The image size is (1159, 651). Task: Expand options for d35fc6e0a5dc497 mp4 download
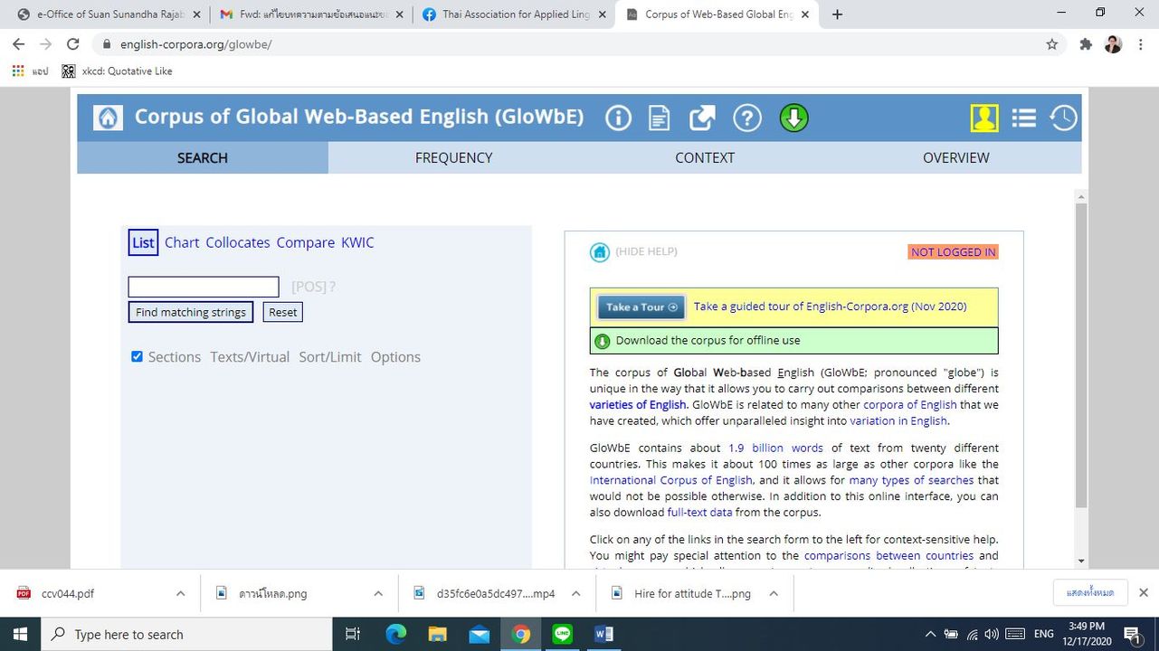pos(575,593)
